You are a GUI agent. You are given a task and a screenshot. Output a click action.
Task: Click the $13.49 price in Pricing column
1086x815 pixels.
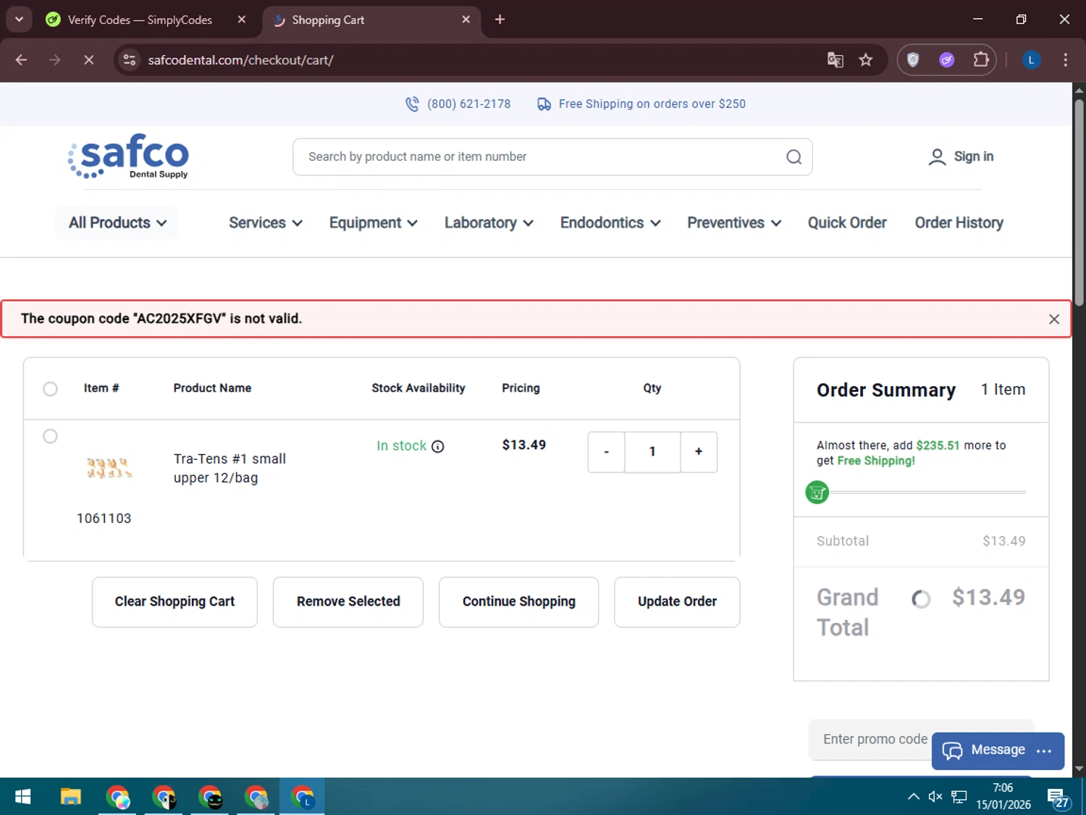[x=524, y=446]
